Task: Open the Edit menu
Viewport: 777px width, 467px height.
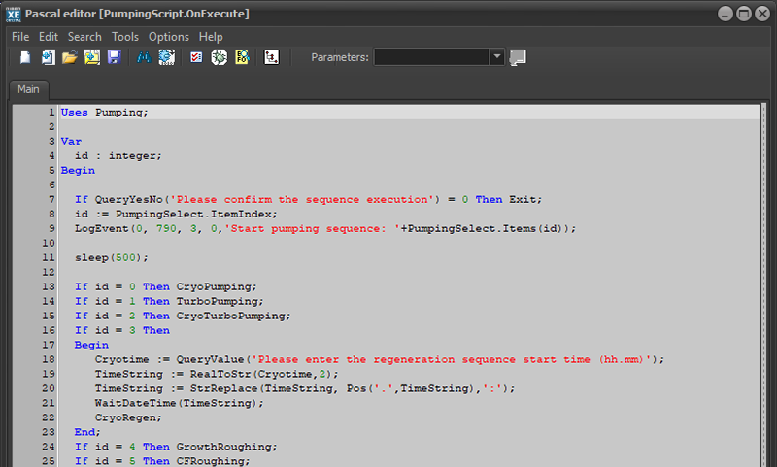Action: [49, 37]
